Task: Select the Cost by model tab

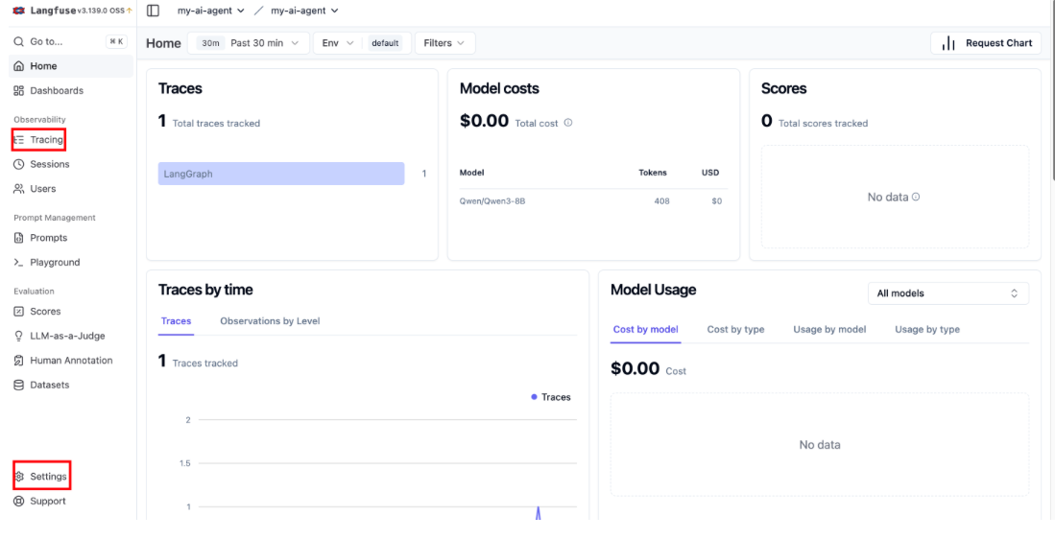Action: 645,329
